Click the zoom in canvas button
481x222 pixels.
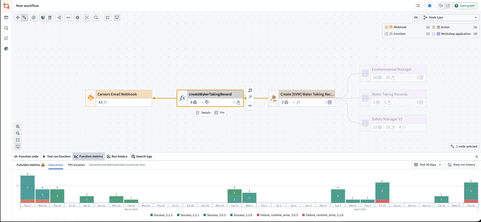18,126
